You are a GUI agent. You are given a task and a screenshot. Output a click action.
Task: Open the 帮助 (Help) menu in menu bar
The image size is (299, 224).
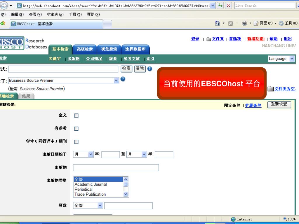(x=93, y=15)
